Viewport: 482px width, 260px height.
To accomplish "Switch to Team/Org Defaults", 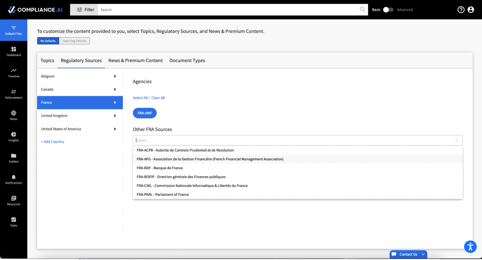I will click(x=74, y=41).
